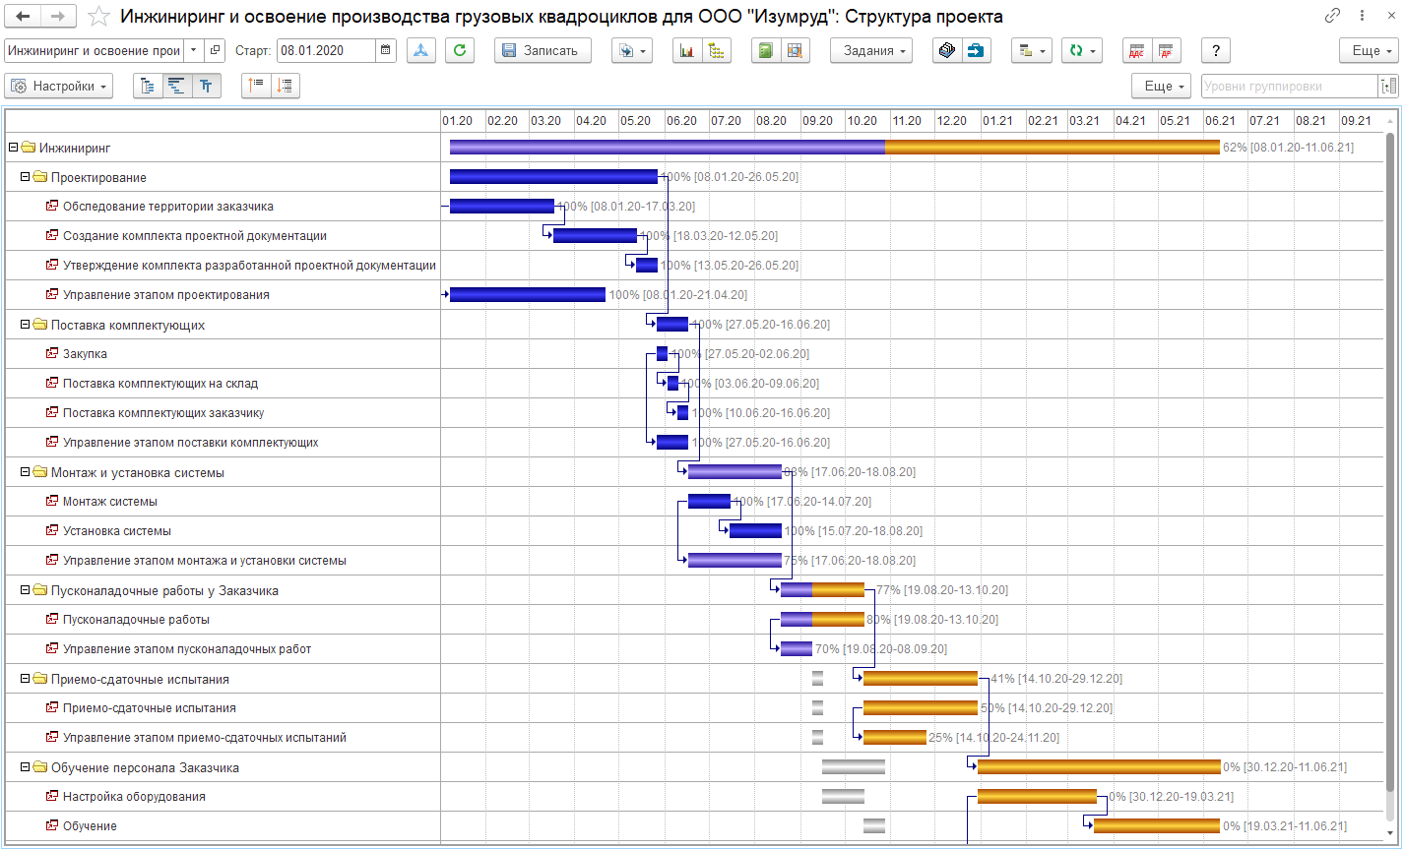Copy link using the chain icon
The height and width of the screenshot is (849, 1405).
click(x=1333, y=16)
